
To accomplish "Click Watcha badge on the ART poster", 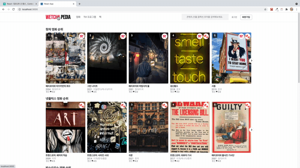I will point(81,105).
